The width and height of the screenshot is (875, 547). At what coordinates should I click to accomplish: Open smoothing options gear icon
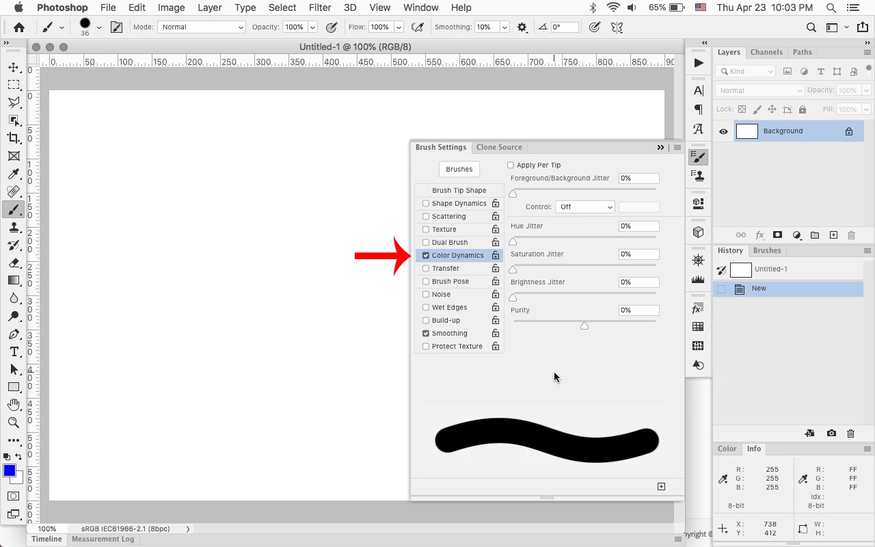[x=522, y=27]
